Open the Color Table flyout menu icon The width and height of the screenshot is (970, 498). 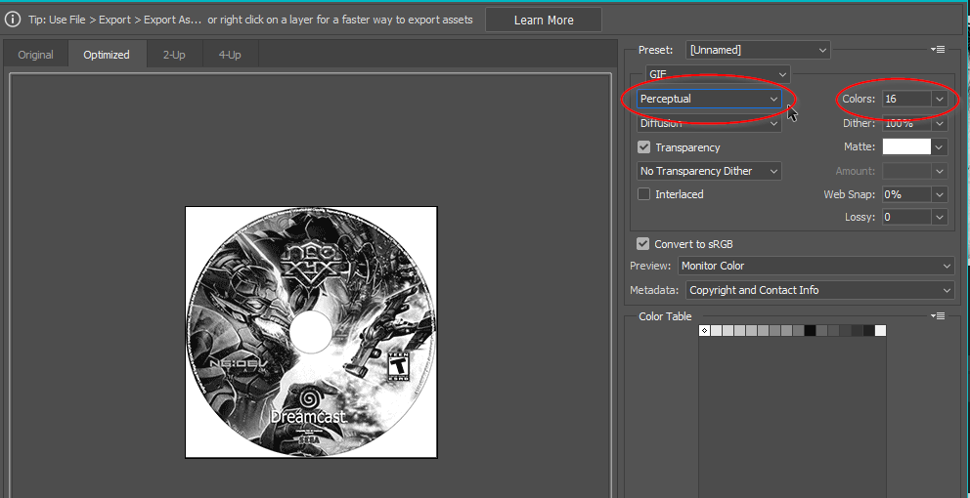(937, 316)
